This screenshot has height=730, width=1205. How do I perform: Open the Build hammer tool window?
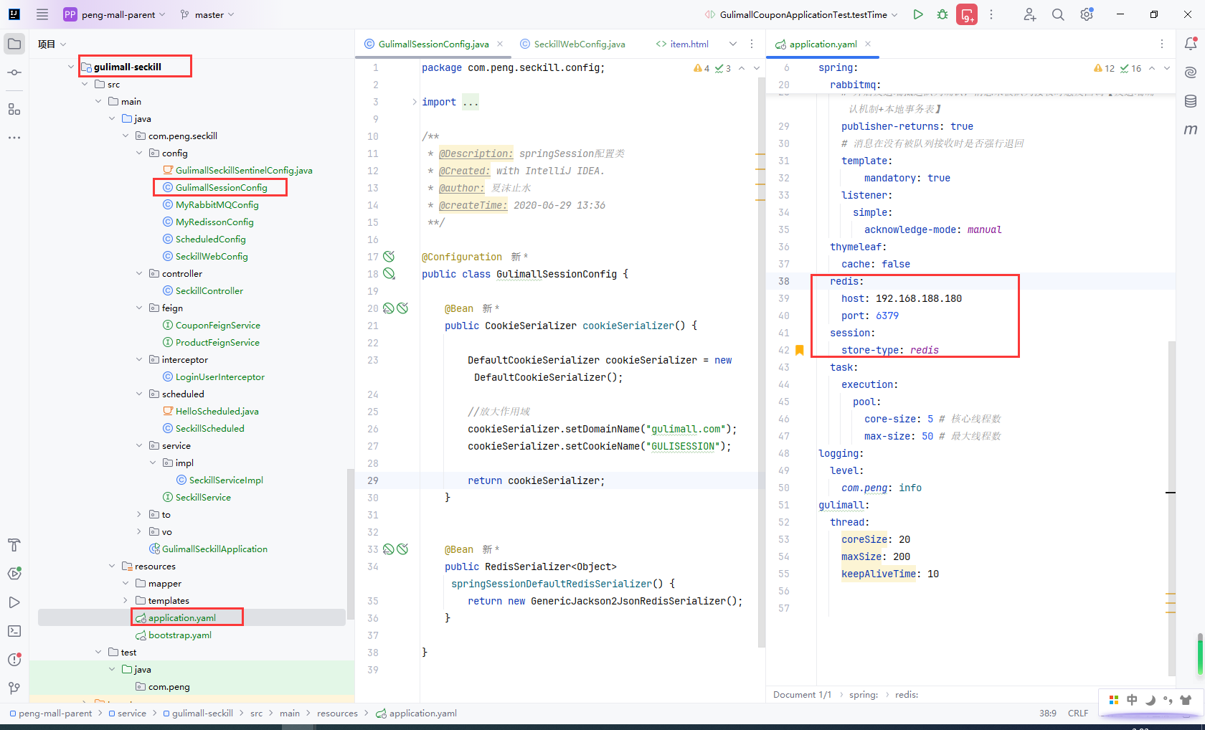14,545
